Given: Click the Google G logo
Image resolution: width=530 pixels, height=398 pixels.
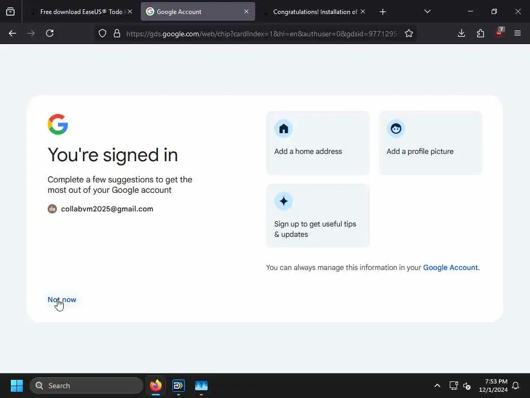Looking at the screenshot, I should [58, 124].
